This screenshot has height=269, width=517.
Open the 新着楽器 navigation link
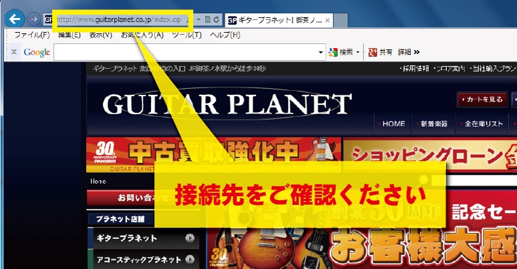coord(434,124)
